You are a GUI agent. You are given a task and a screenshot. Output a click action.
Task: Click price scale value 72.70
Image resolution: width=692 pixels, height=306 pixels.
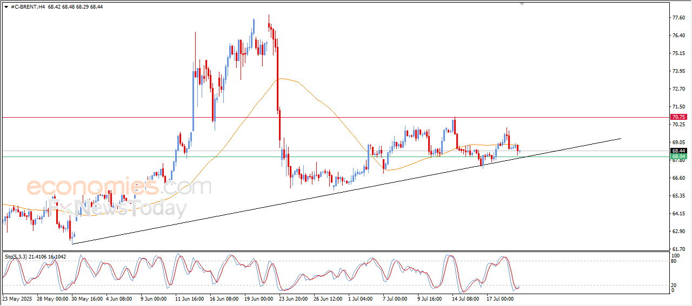coord(678,89)
